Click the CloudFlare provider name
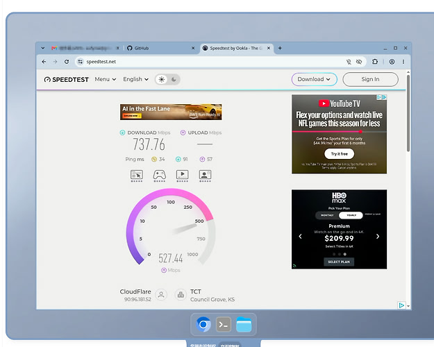 tap(135, 291)
